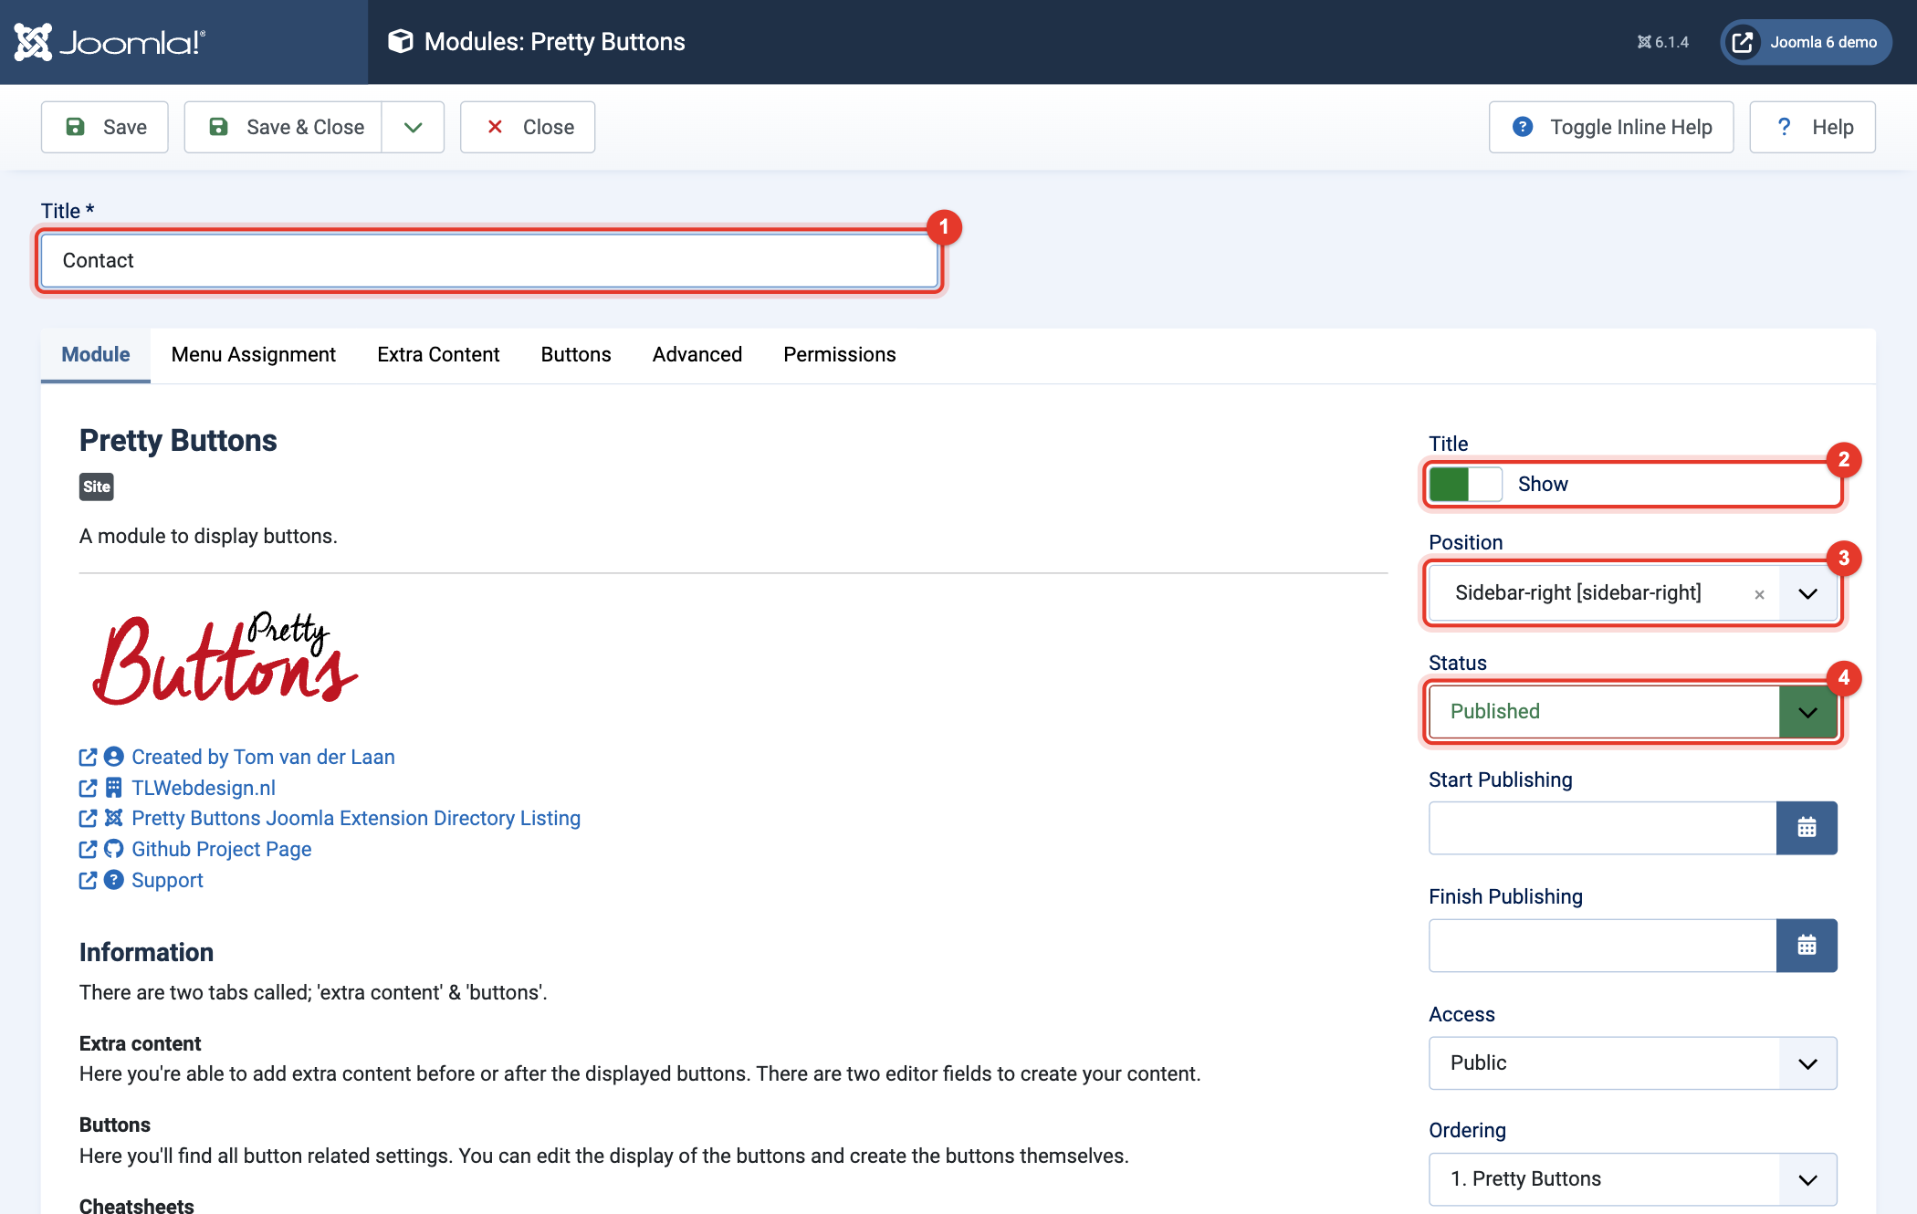
Task: Click the GitHub icon beside Github Project Page
Action: click(x=113, y=849)
